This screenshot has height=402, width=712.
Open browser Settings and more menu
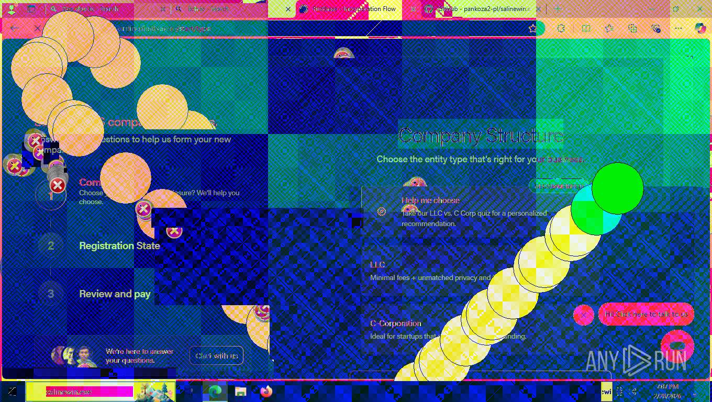click(x=678, y=28)
